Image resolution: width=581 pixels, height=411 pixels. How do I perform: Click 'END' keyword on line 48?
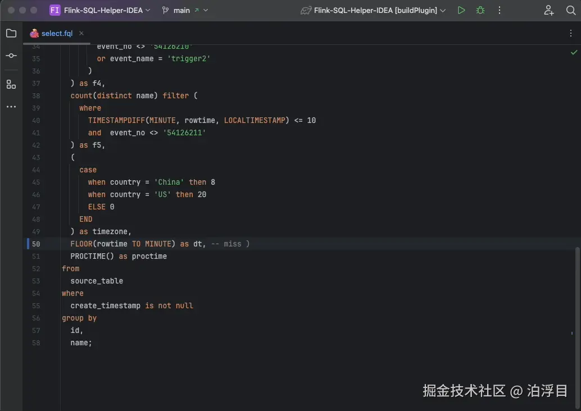(85, 219)
